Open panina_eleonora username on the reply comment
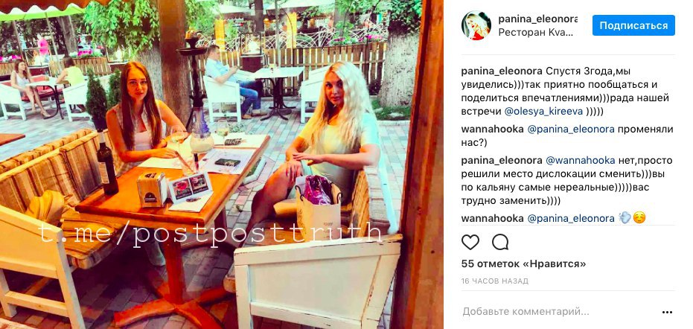The height and width of the screenshot is (329, 693). (x=502, y=161)
